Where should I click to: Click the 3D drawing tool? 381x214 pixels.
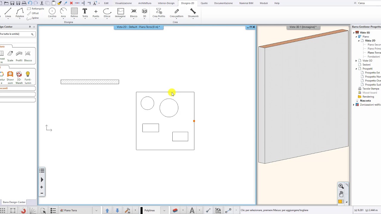[144, 13]
